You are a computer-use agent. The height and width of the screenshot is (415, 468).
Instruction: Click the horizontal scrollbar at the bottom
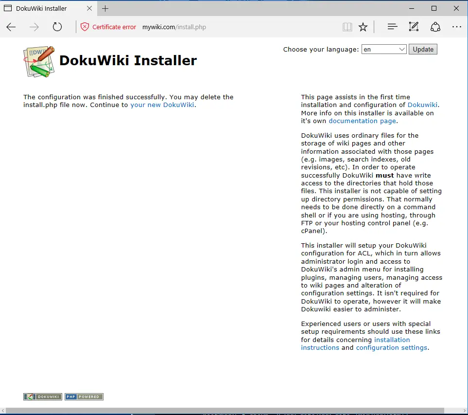225,411
